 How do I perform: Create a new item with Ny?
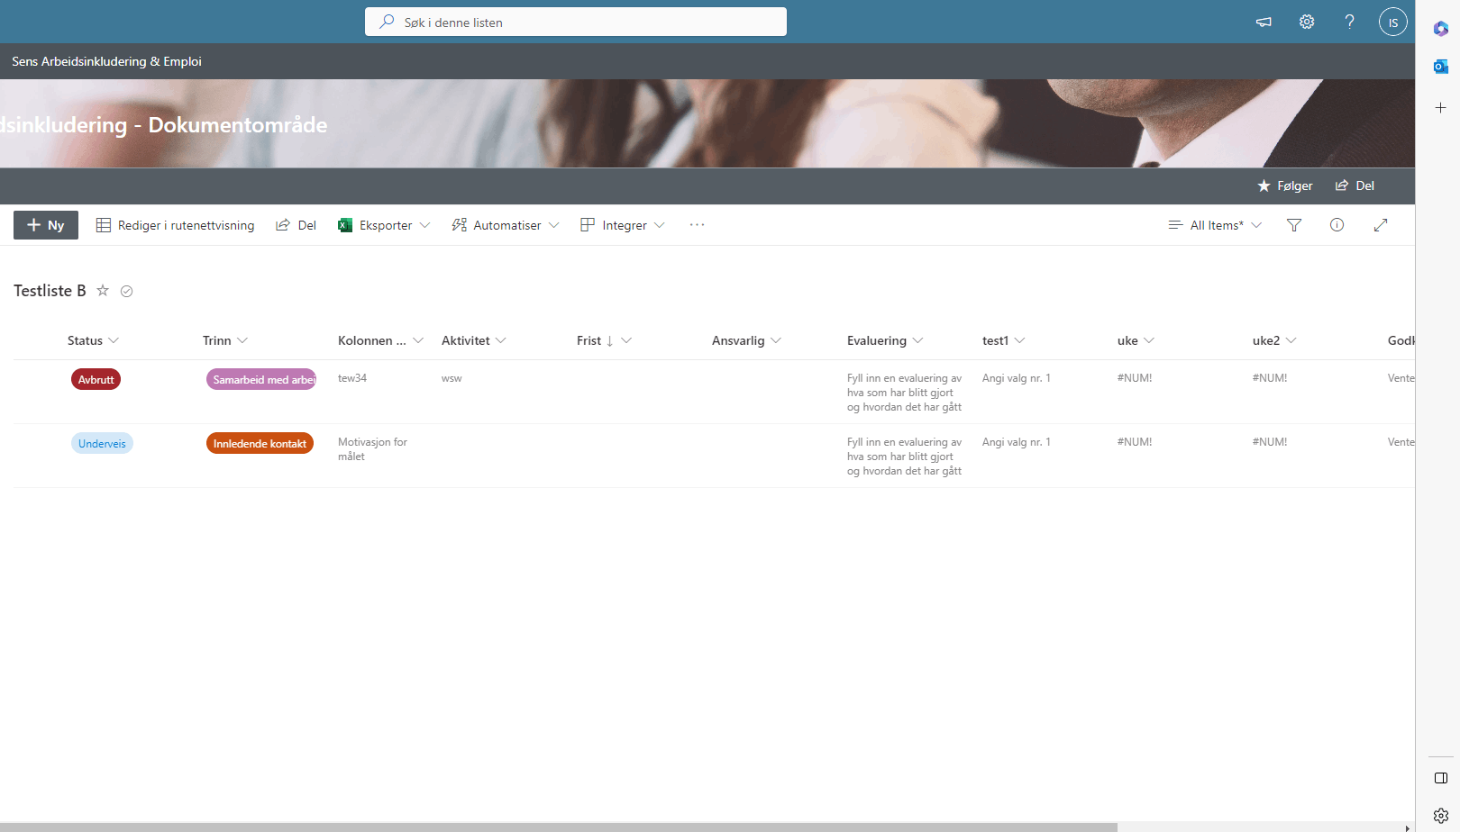(x=46, y=225)
